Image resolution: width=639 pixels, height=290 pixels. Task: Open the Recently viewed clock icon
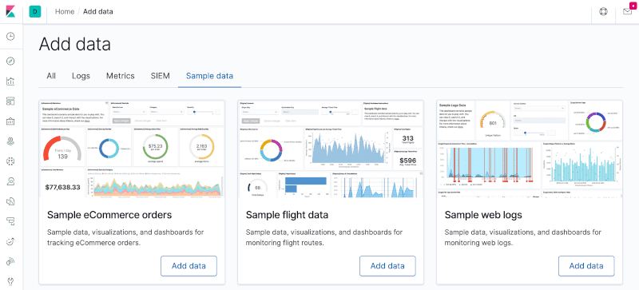click(x=10, y=36)
